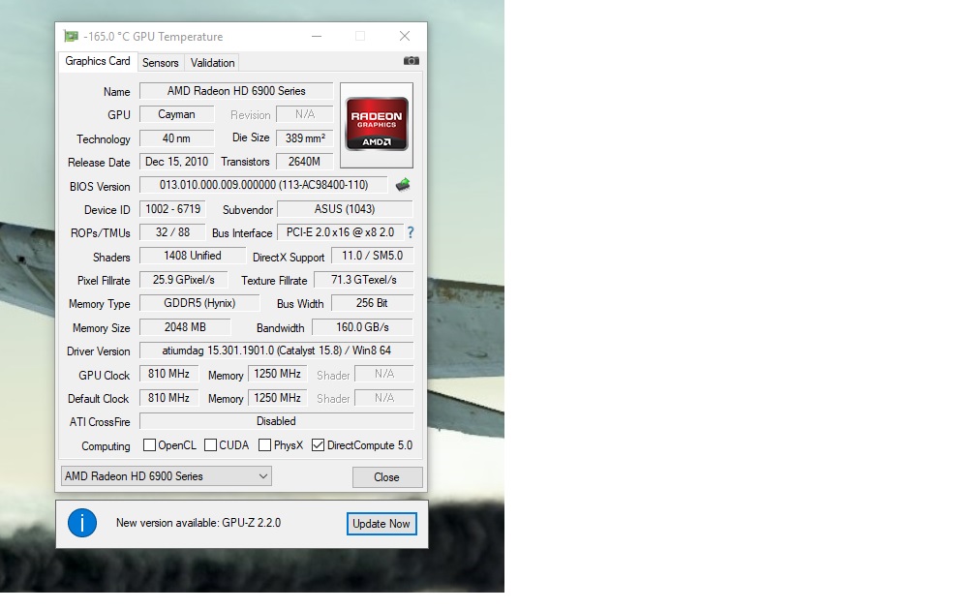Click the Default Clock row Shader N/A field
The image size is (976, 610).
384,398
